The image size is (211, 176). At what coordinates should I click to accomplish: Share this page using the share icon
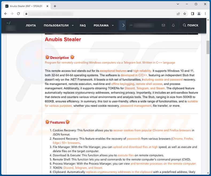178,14
